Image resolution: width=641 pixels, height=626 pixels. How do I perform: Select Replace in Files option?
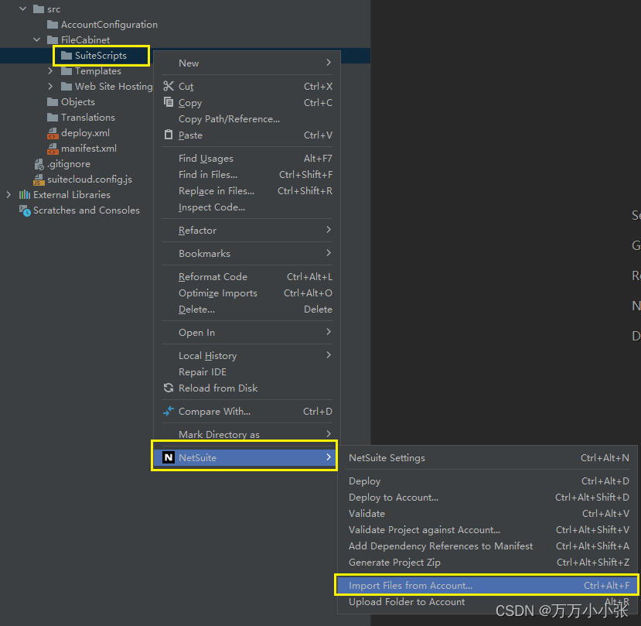(247, 191)
